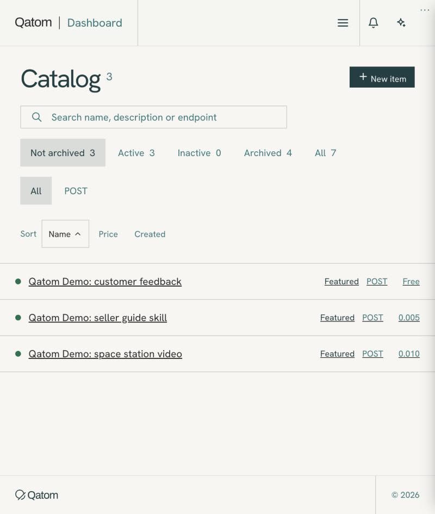This screenshot has width=435, height=514.
Task: Click the Free price link
Action: coord(411,282)
